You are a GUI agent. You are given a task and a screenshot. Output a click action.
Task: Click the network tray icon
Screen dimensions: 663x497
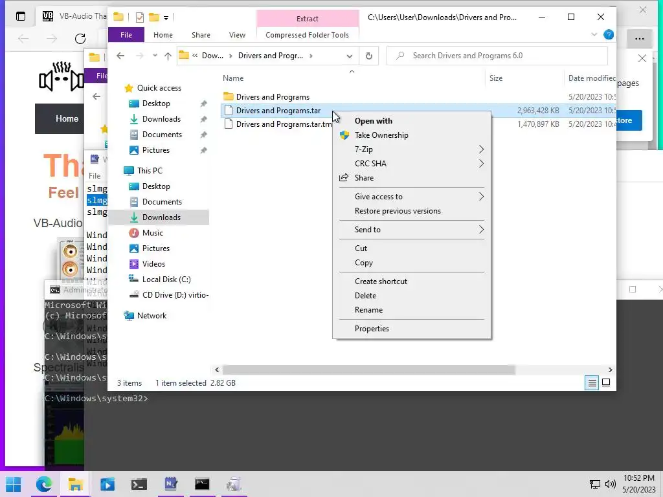[x=595, y=484]
